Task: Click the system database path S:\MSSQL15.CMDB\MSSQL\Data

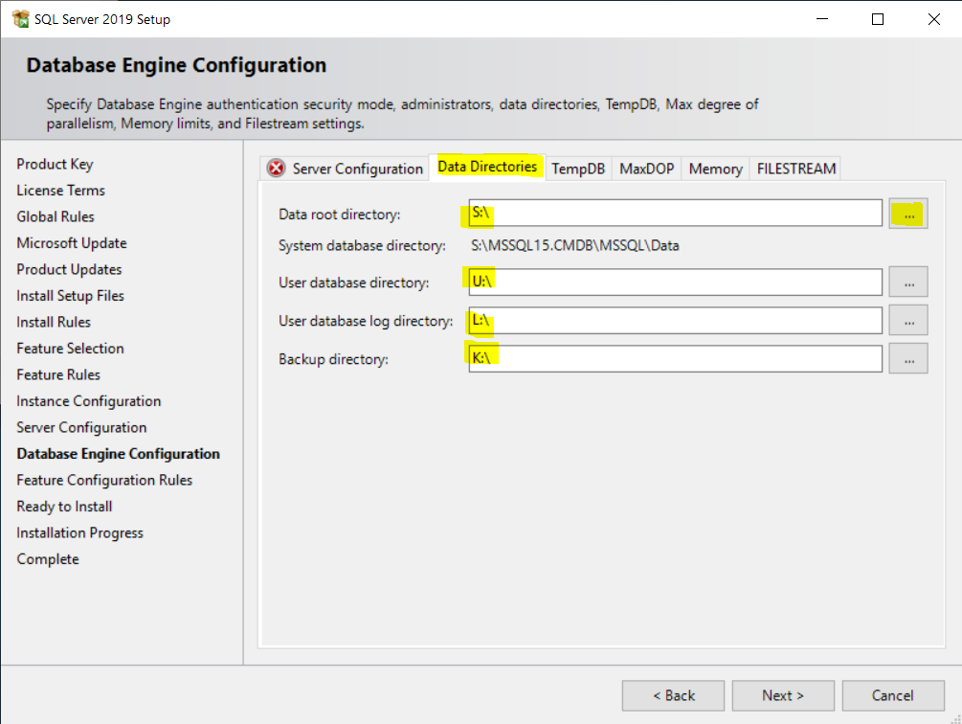Action: pos(575,245)
